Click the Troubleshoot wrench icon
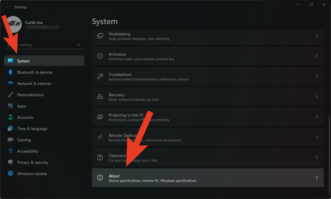 coord(100,76)
